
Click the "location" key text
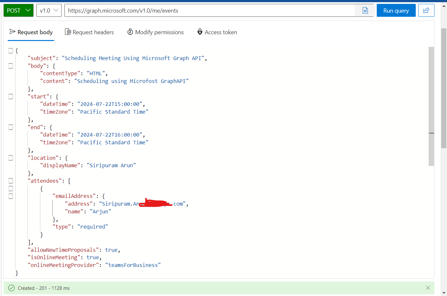pos(43,158)
